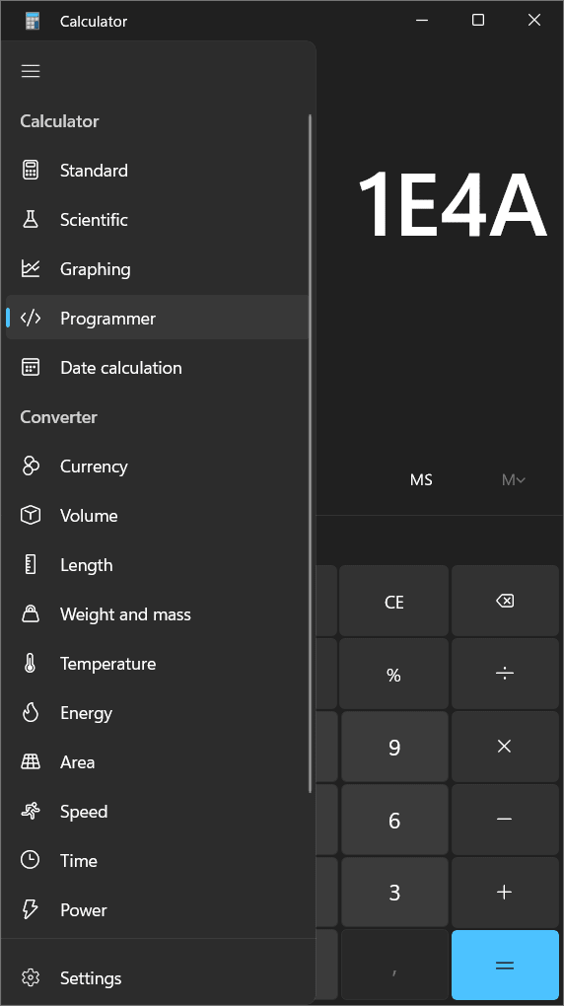Click the Area grid icon
This screenshot has width=564, height=1006.
pyautogui.click(x=31, y=762)
